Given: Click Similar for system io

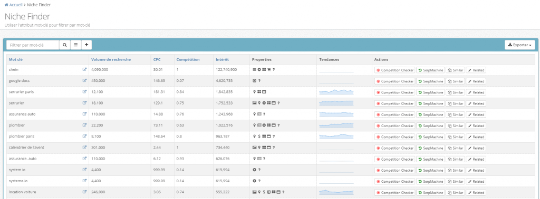Looking at the screenshot, I should pos(455,170).
